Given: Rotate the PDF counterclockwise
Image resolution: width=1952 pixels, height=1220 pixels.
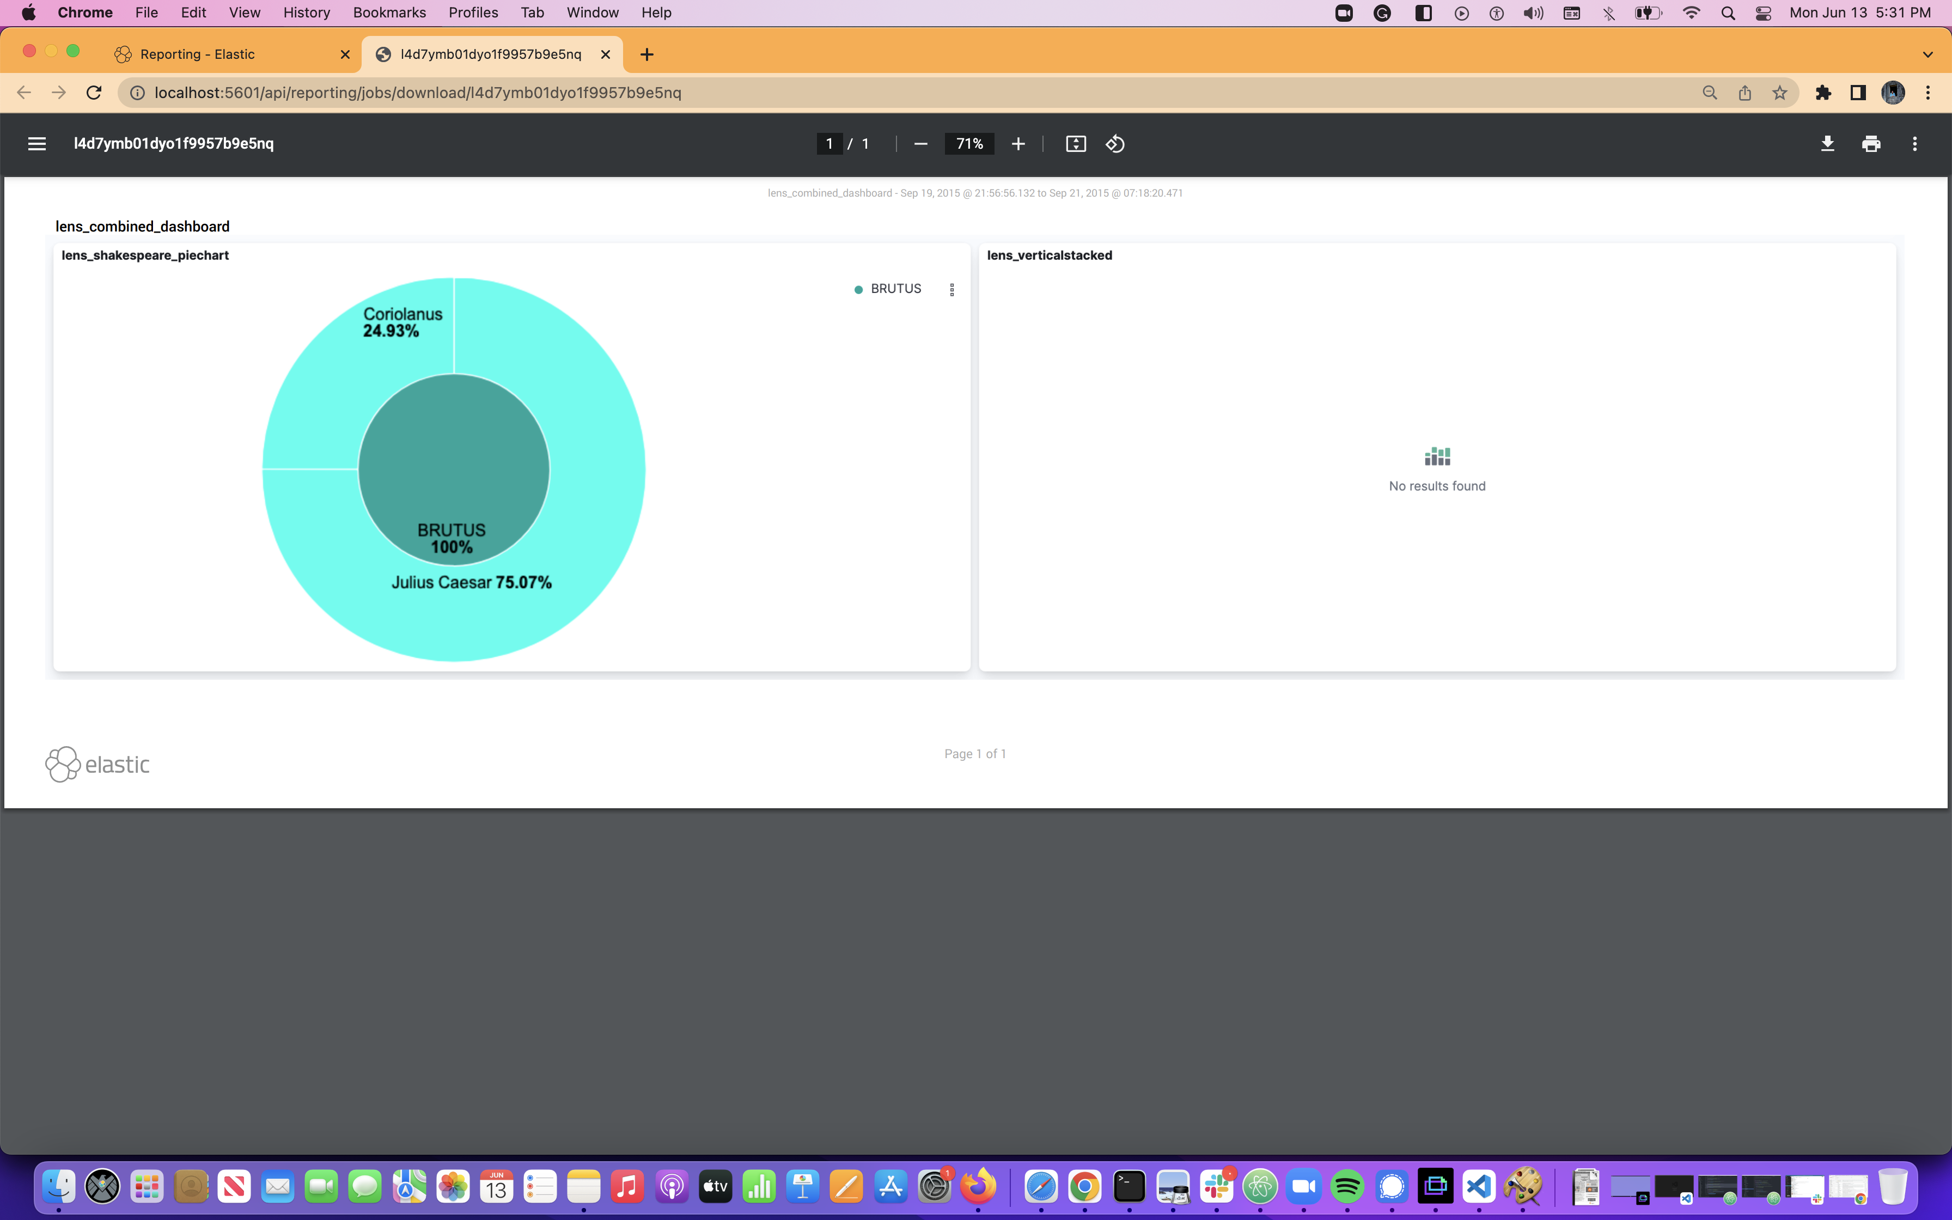Looking at the screenshot, I should 1115,144.
